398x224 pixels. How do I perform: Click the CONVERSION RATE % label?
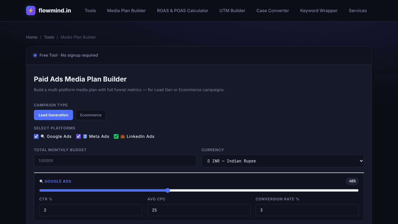click(277, 199)
